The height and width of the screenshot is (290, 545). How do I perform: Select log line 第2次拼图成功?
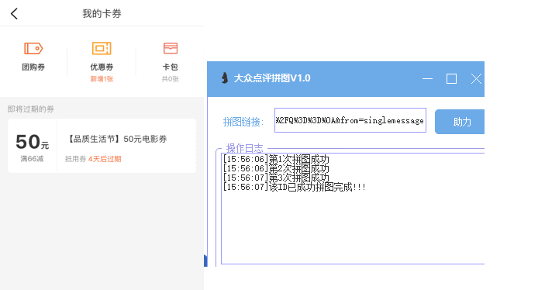(276, 168)
